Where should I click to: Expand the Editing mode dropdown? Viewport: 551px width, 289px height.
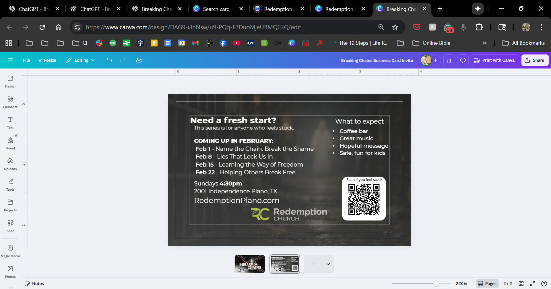coord(80,60)
